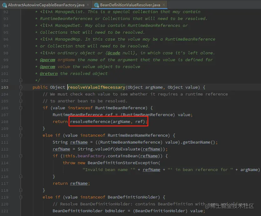Screen dimensions: 261x216
Task: Click the @param tag for value
Action: click(48, 66)
